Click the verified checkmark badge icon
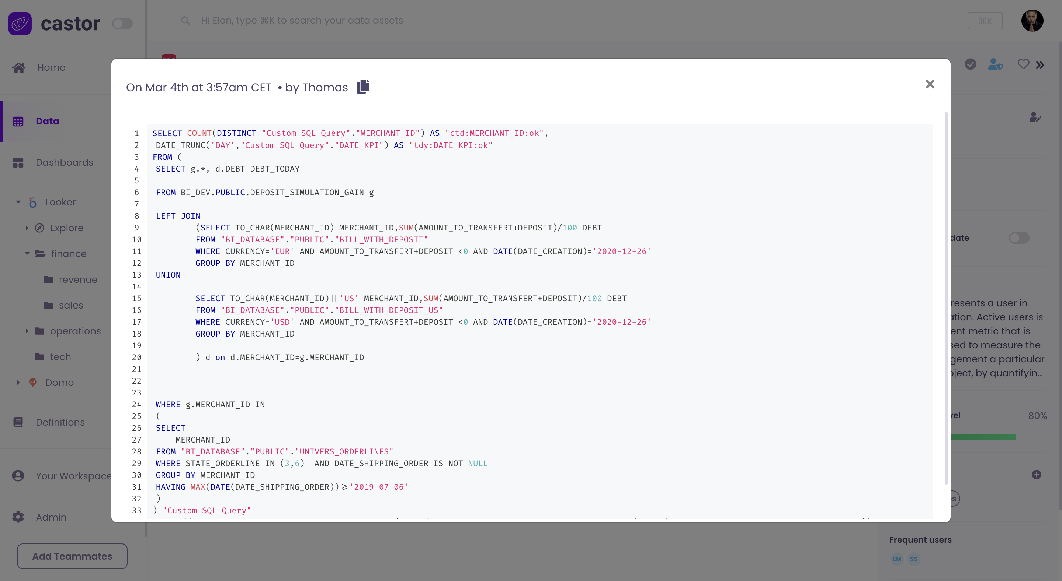Image resolution: width=1062 pixels, height=581 pixels. point(970,64)
